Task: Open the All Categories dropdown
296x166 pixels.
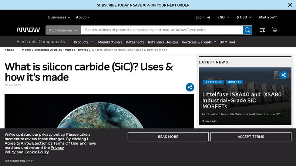Action: pyautogui.click(x=63, y=30)
